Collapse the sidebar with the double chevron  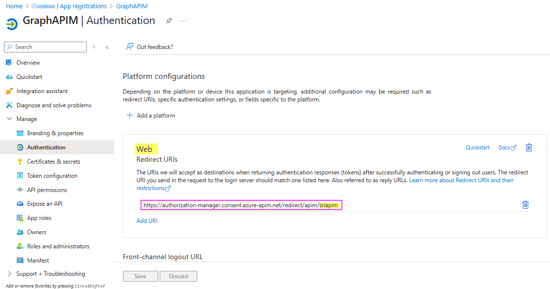coord(107,47)
